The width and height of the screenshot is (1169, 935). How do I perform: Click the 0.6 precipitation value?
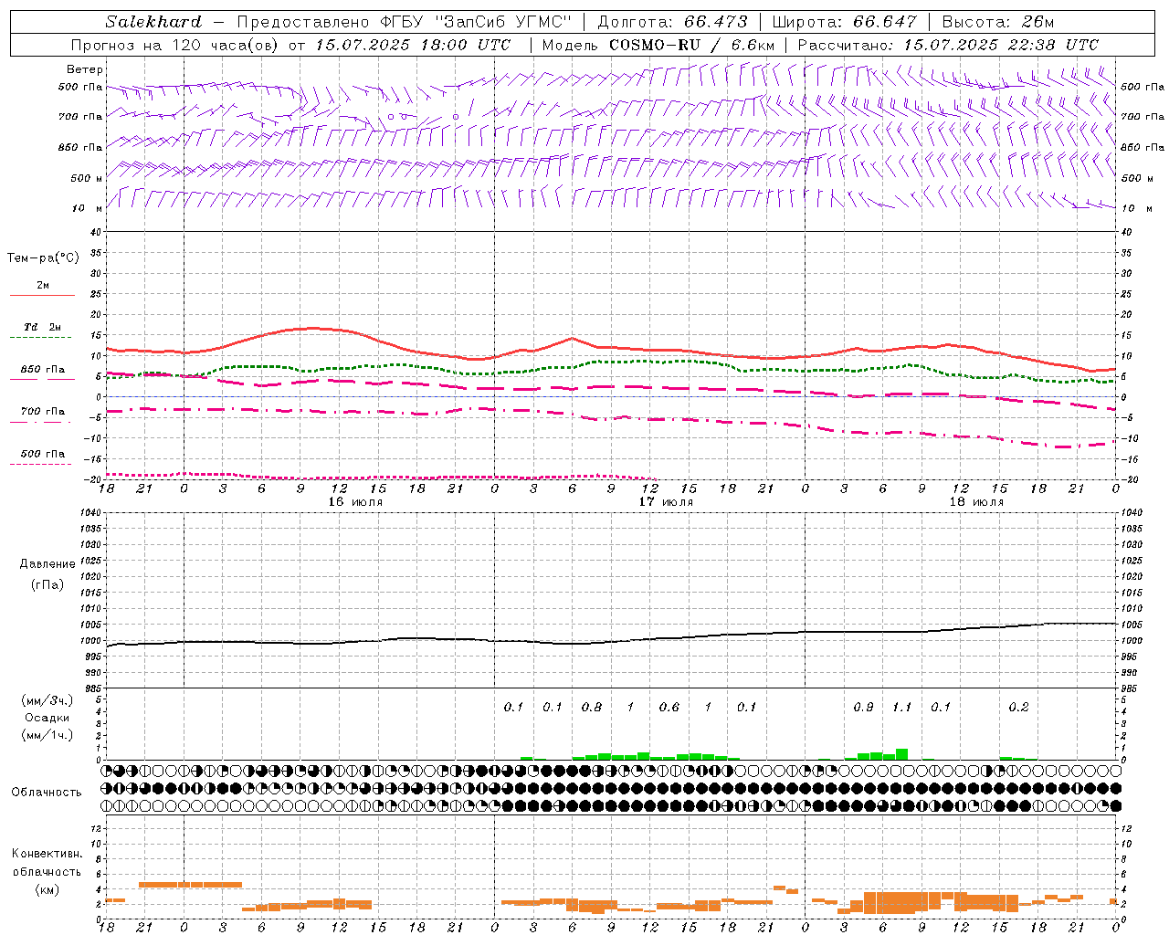669,708
